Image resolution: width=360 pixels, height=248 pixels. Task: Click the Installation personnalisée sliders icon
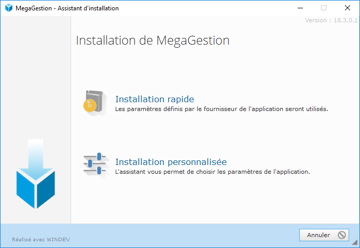pyautogui.click(x=95, y=164)
